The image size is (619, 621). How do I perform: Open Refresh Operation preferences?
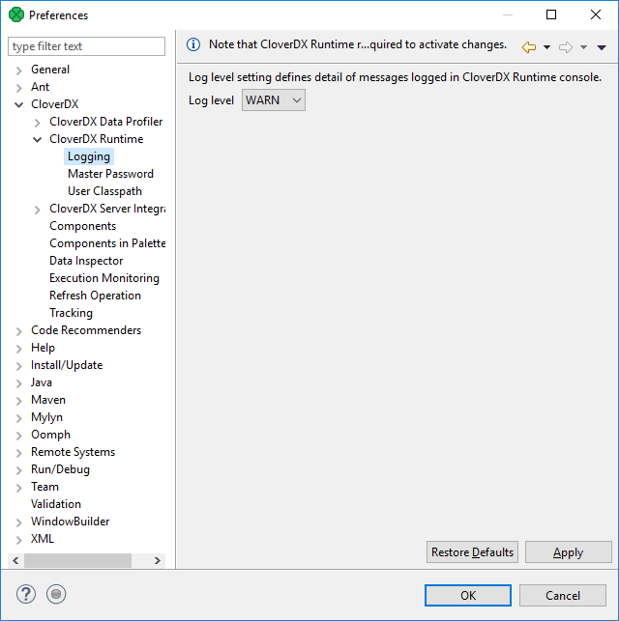[95, 296]
